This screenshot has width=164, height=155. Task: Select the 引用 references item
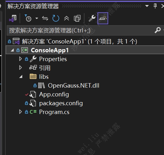point(45,68)
